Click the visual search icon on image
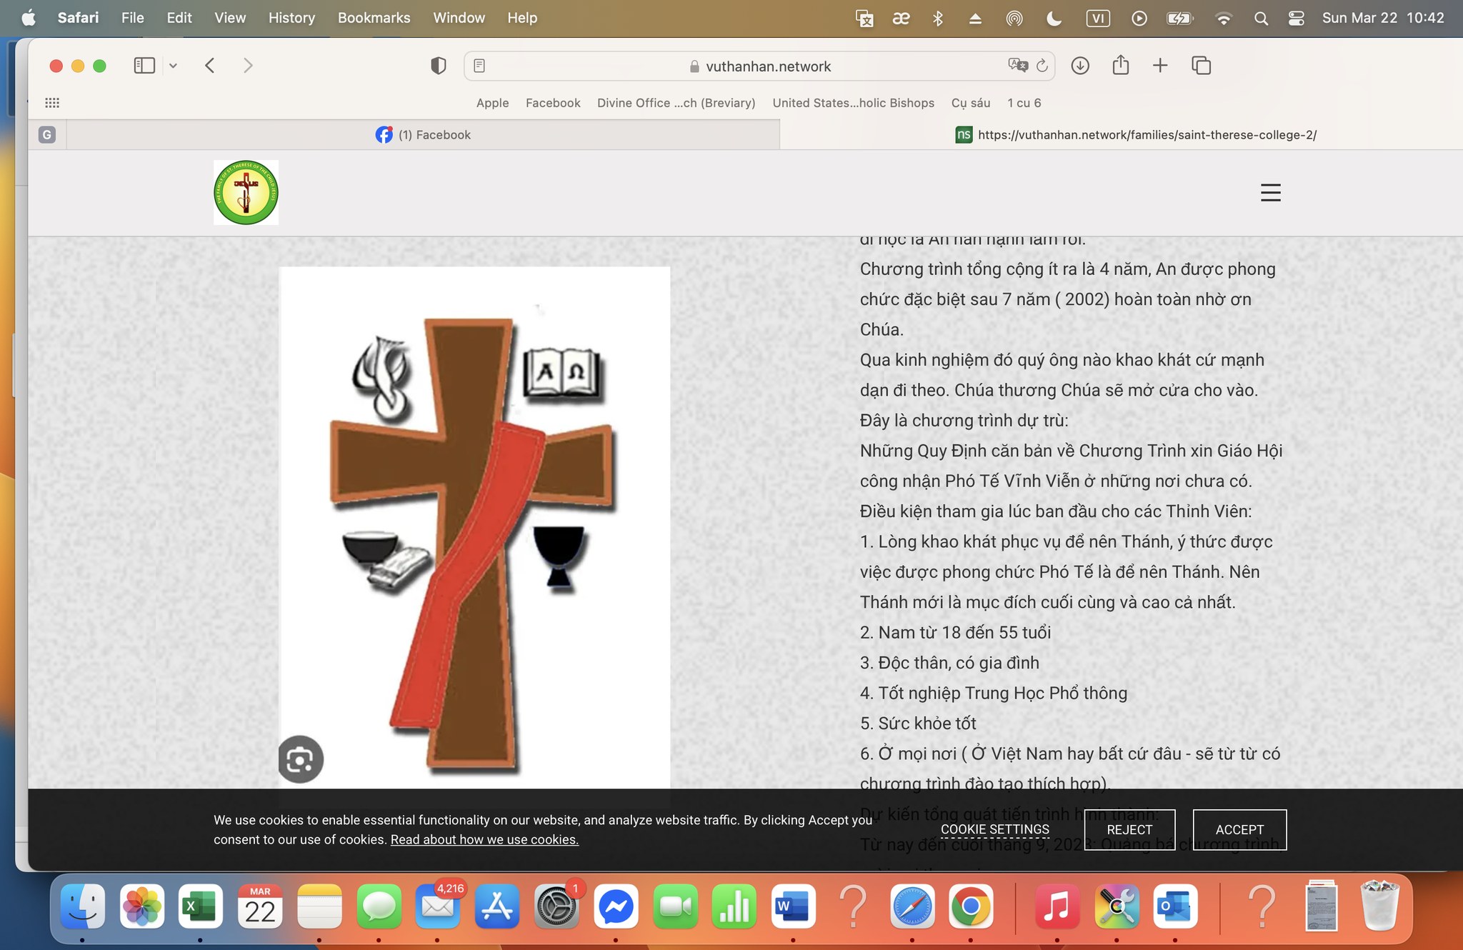This screenshot has height=950, width=1463. point(301,759)
